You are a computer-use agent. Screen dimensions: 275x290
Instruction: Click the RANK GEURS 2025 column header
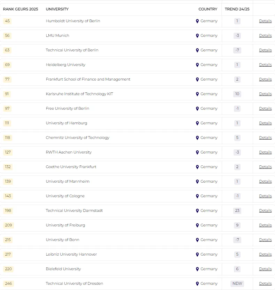tap(21, 9)
